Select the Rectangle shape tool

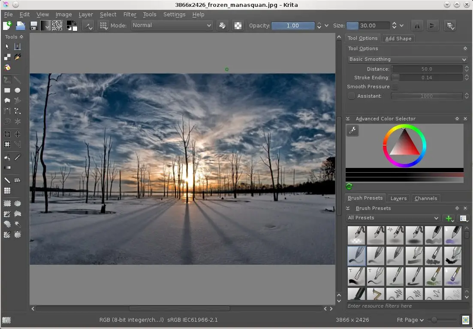click(7, 90)
